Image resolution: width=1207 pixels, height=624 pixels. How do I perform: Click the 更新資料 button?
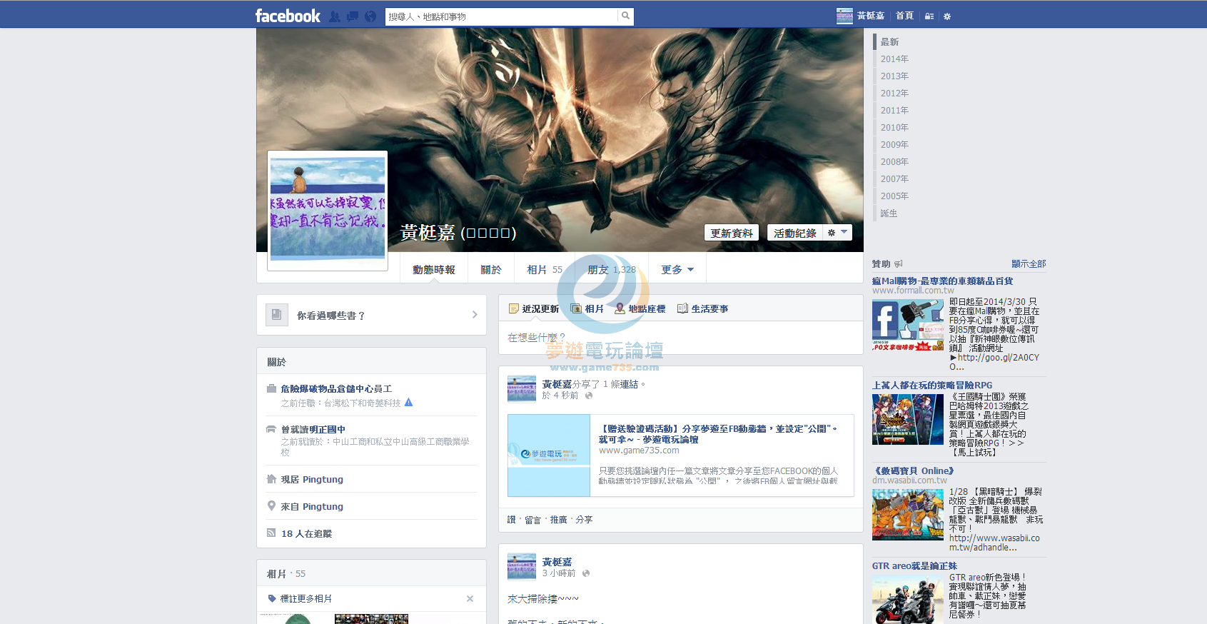(732, 233)
